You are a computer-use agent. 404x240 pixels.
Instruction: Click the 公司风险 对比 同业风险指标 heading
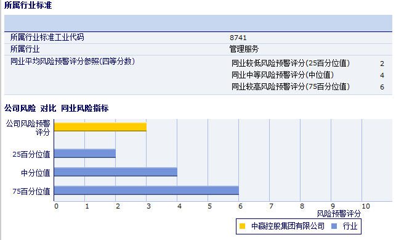point(57,108)
